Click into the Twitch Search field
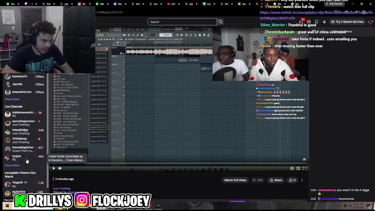The height and width of the screenshot is (211, 375). point(182,22)
